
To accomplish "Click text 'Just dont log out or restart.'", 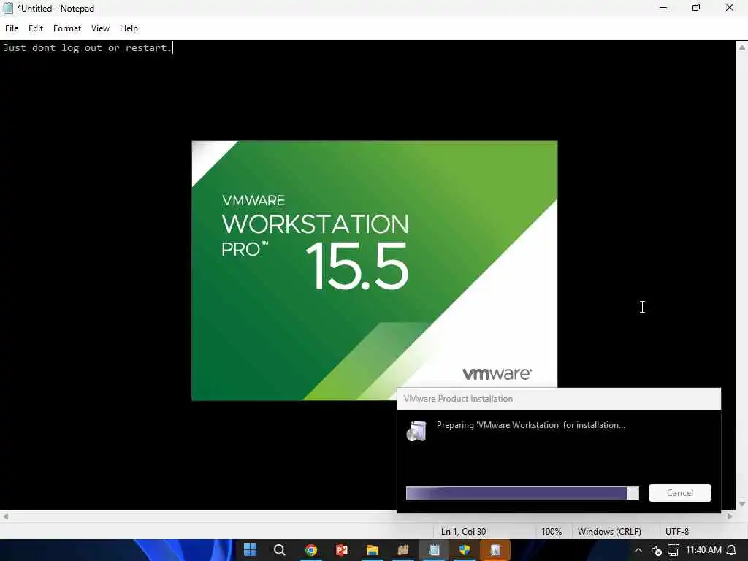I will pyautogui.click(x=88, y=47).
